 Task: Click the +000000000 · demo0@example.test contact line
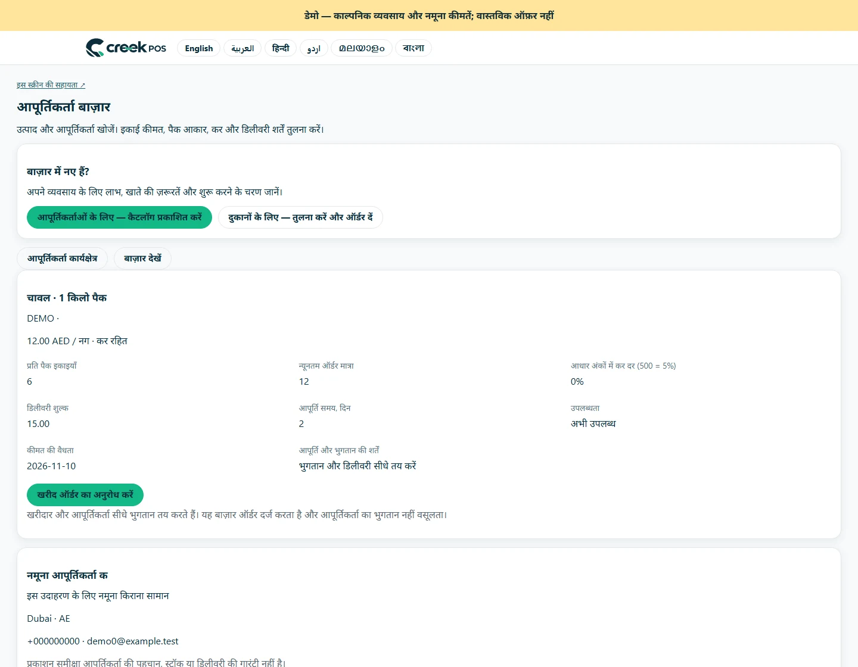pyautogui.click(x=102, y=641)
